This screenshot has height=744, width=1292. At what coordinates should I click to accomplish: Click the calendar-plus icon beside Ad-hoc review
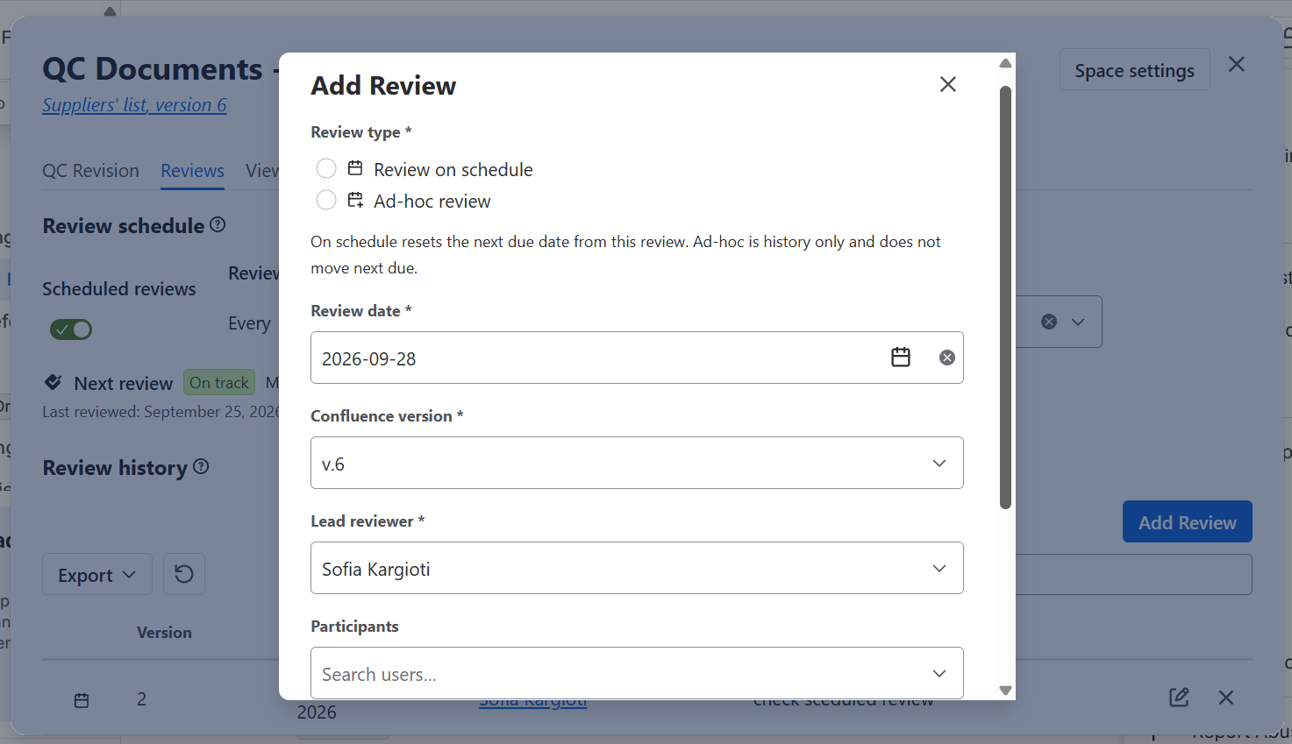(x=355, y=200)
